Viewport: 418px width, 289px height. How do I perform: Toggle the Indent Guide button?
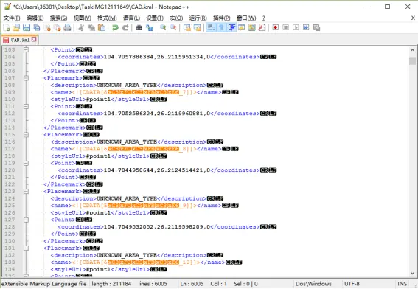point(231,27)
